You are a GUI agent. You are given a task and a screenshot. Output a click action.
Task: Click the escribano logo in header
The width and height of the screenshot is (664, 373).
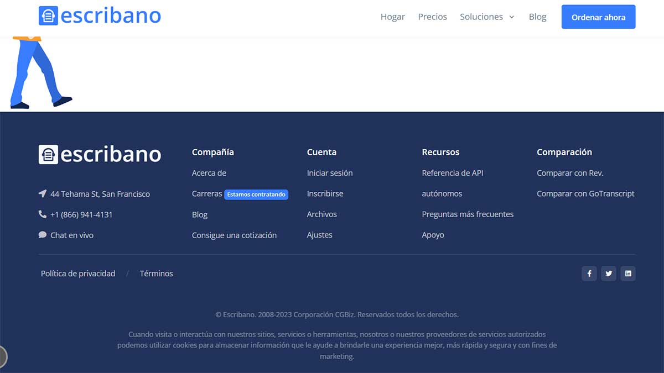click(100, 16)
